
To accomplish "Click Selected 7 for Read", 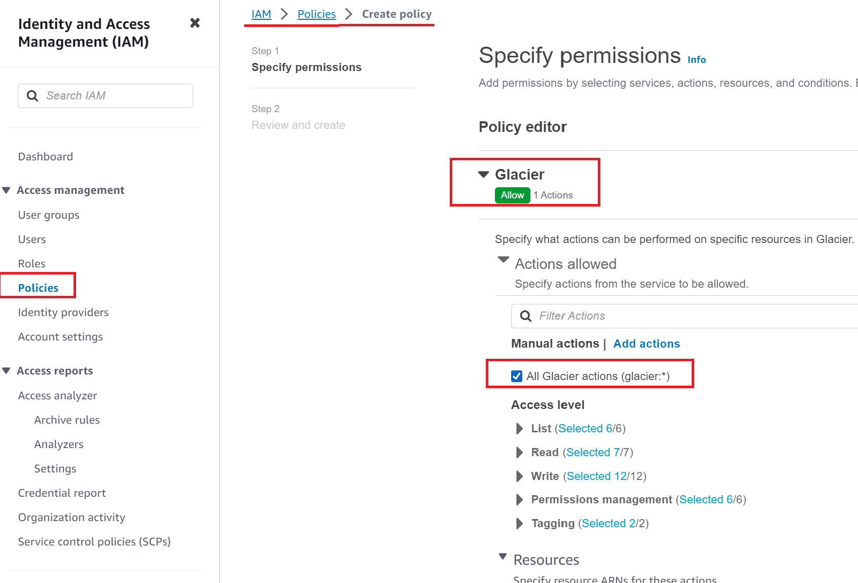I will [x=593, y=453].
